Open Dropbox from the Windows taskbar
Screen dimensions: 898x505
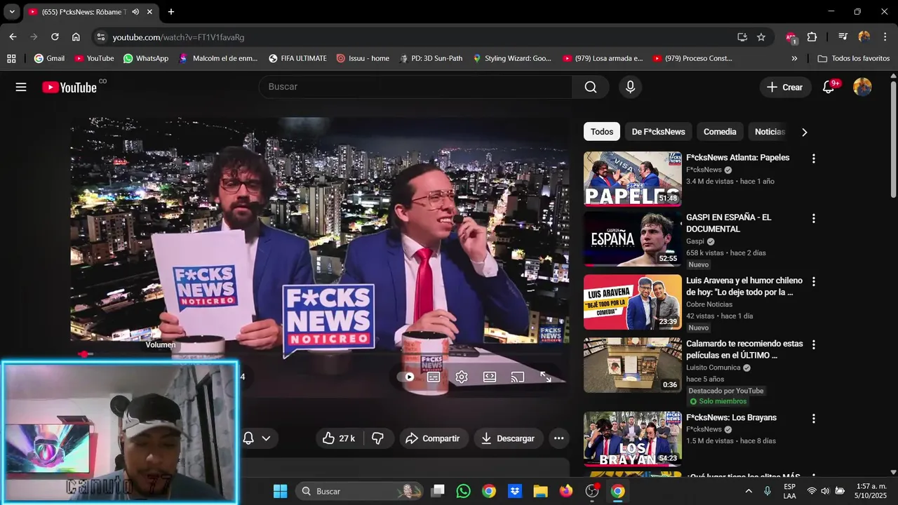(x=514, y=491)
